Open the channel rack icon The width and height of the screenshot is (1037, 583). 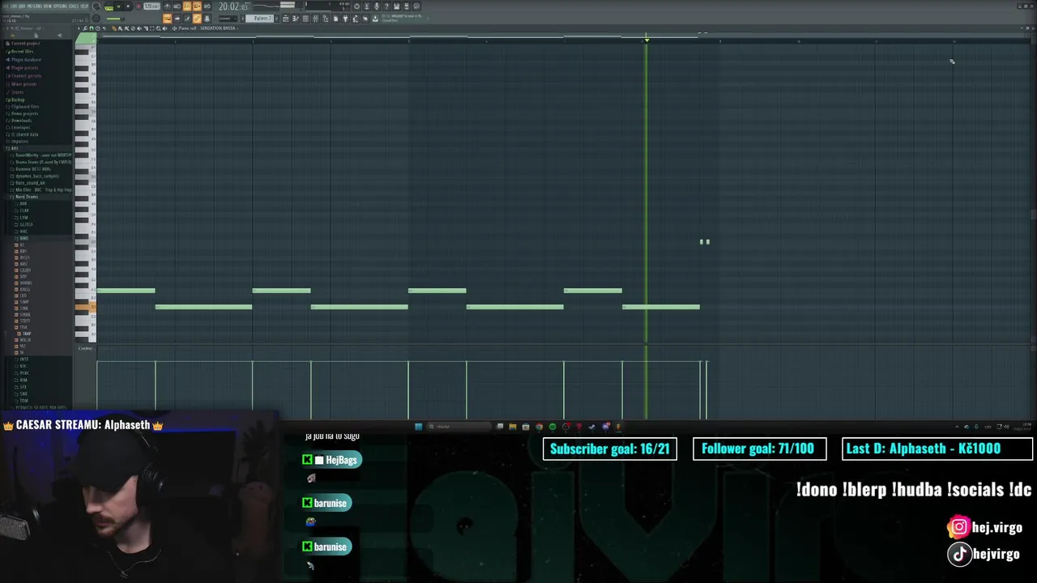coord(305,19)
